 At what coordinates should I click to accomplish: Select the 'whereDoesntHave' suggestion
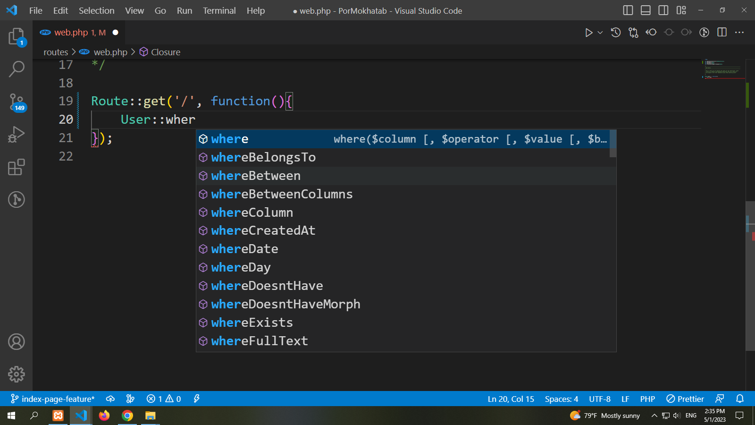point(403,286)
